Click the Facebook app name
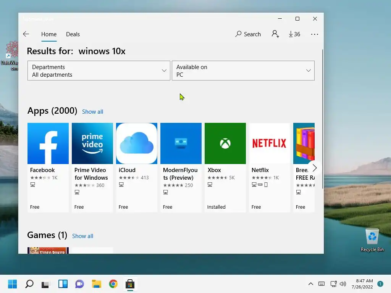Screen dimensions: 391x293 coord(42,170)
